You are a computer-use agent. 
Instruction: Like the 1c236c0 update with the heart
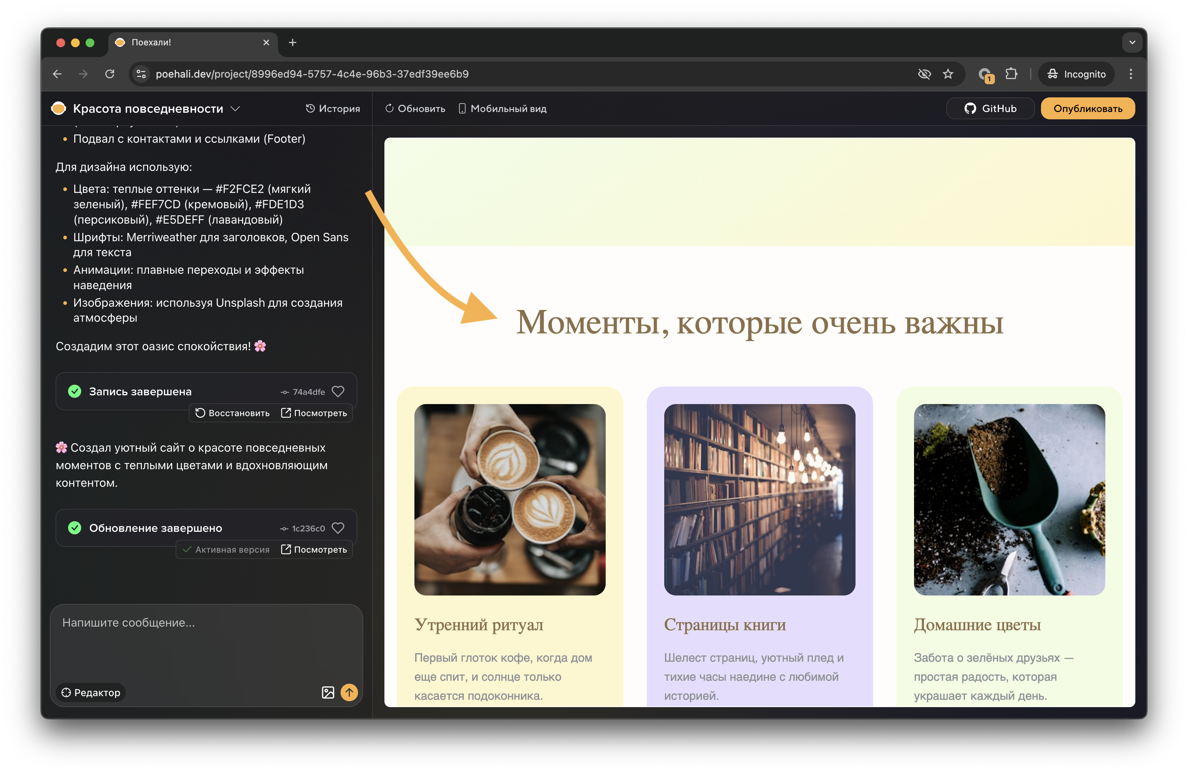[338, 528]
